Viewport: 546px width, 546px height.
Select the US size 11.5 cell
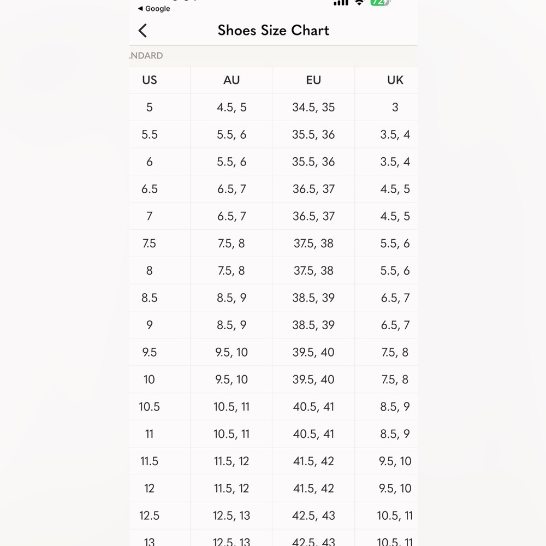(x=150, y=461)
